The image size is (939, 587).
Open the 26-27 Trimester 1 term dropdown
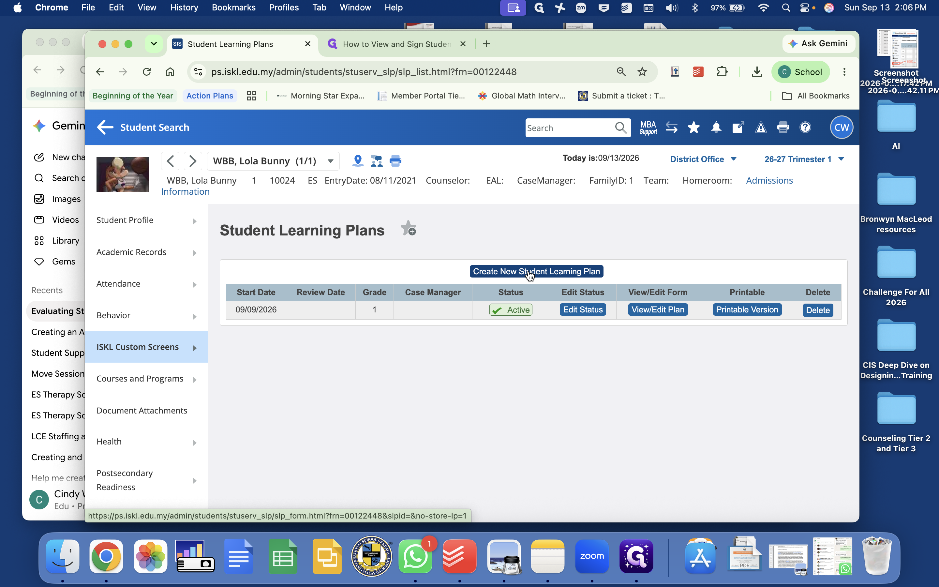coord(804,159)
